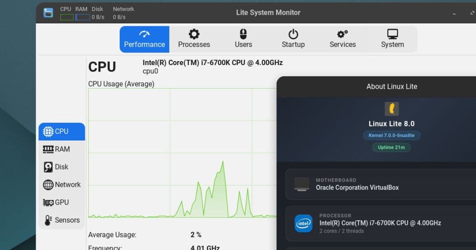Click the Processes gear icon
476x250 pixels.
(194, 34)
